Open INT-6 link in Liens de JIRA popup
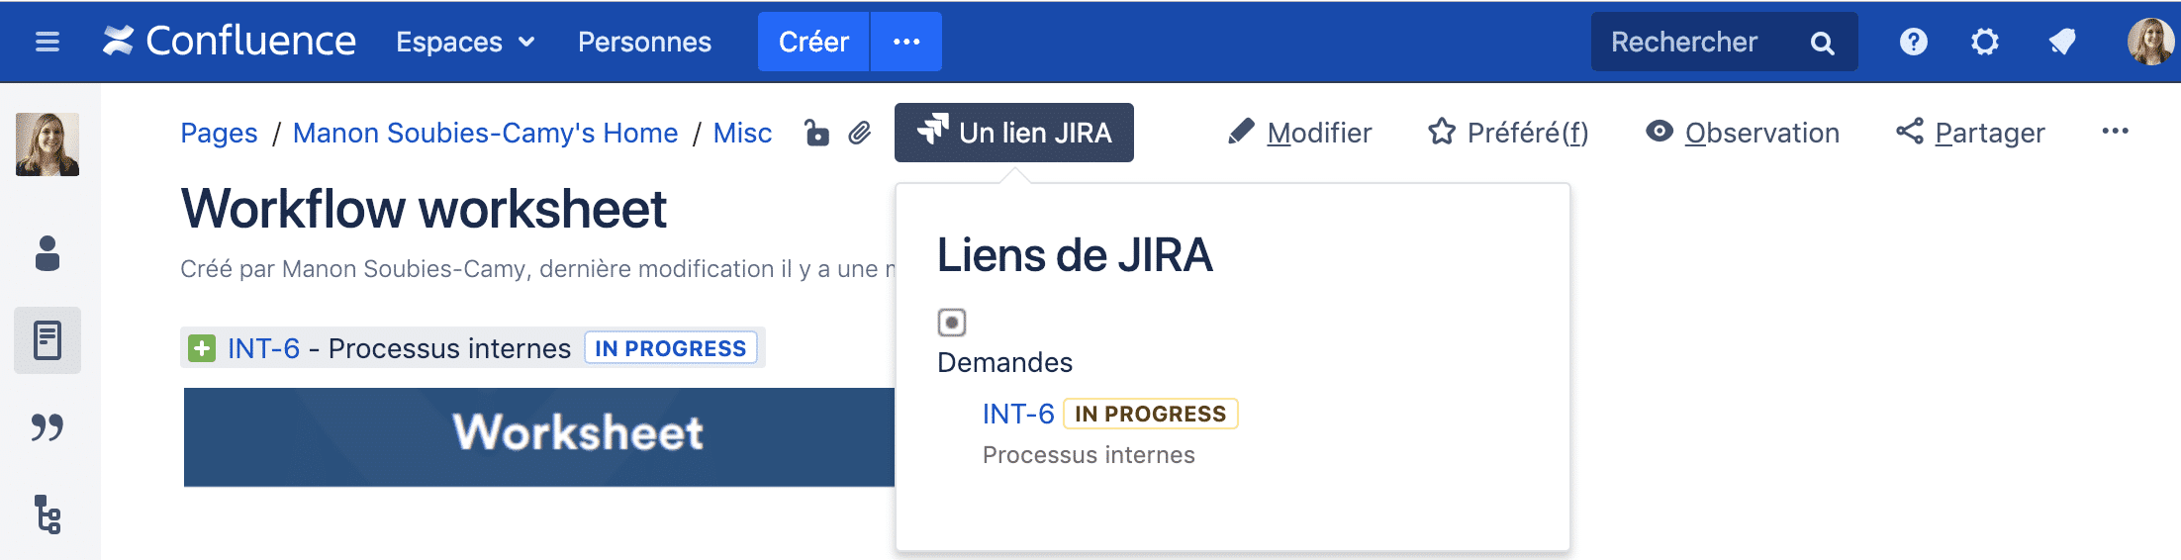 1018,414
